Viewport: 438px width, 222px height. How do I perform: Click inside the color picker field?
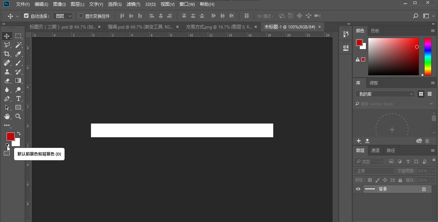point(393,57)
